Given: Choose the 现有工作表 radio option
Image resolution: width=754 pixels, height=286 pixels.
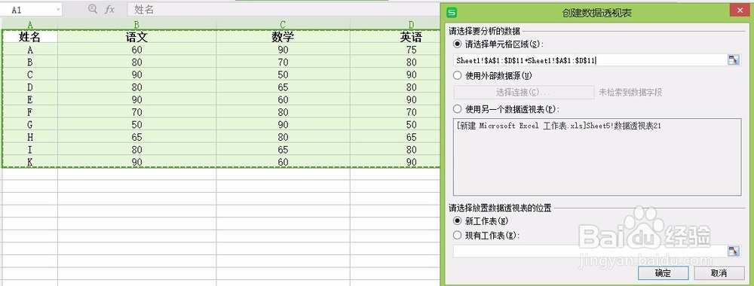Looking at the screenshot, I should click(457, 235).
